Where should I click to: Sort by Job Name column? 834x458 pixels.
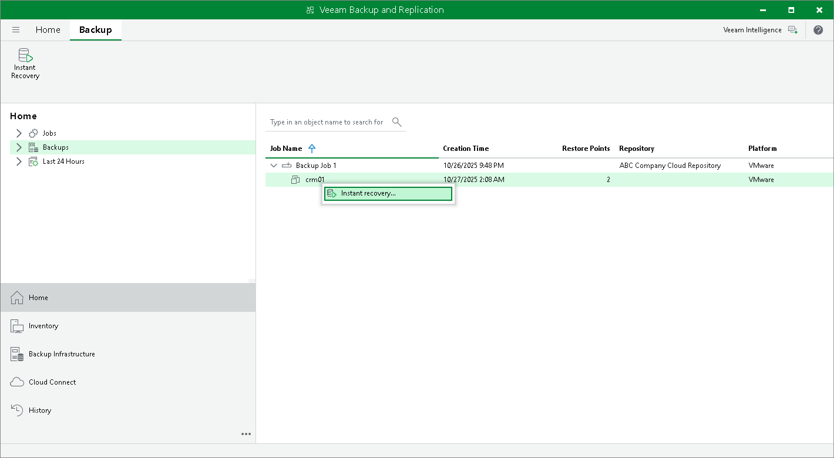286,149
